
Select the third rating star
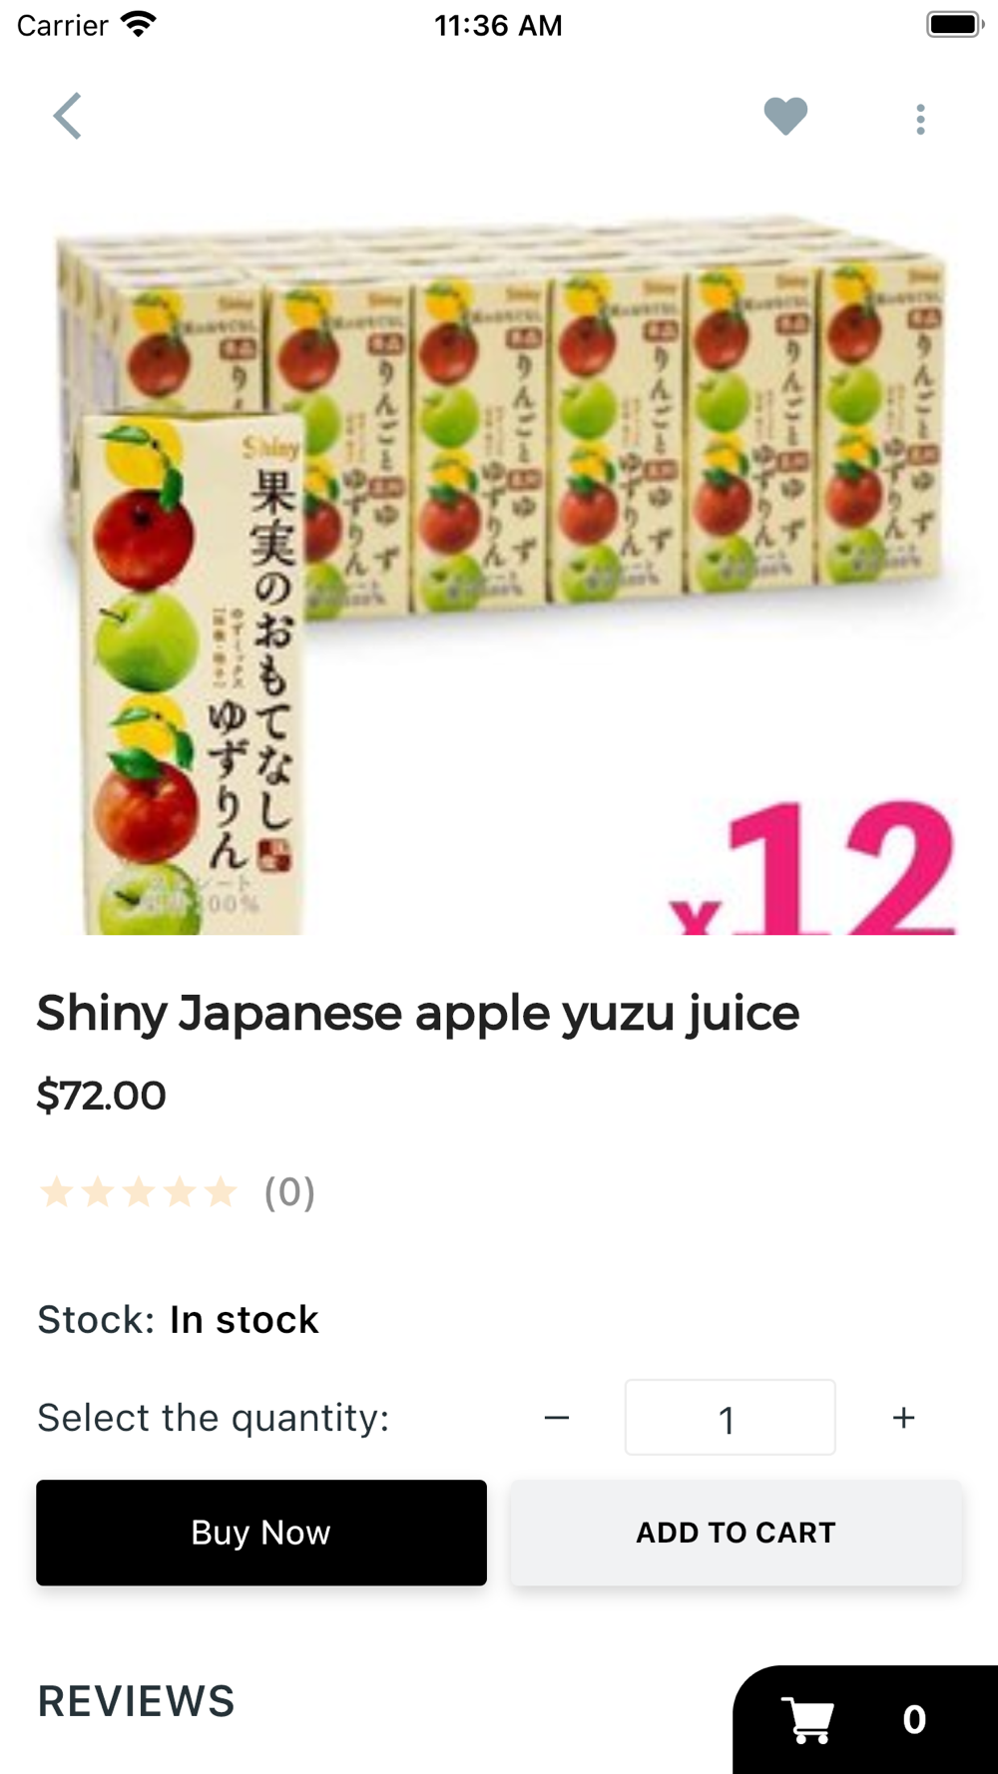tap(139, 1191)
